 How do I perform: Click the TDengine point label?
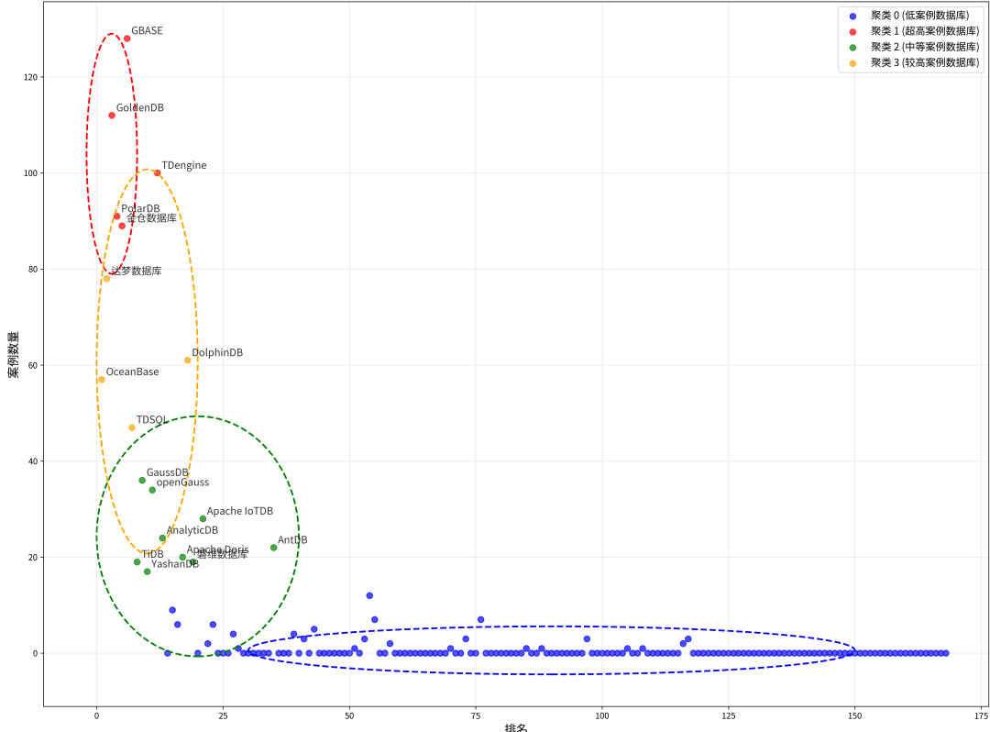point(184,165)
